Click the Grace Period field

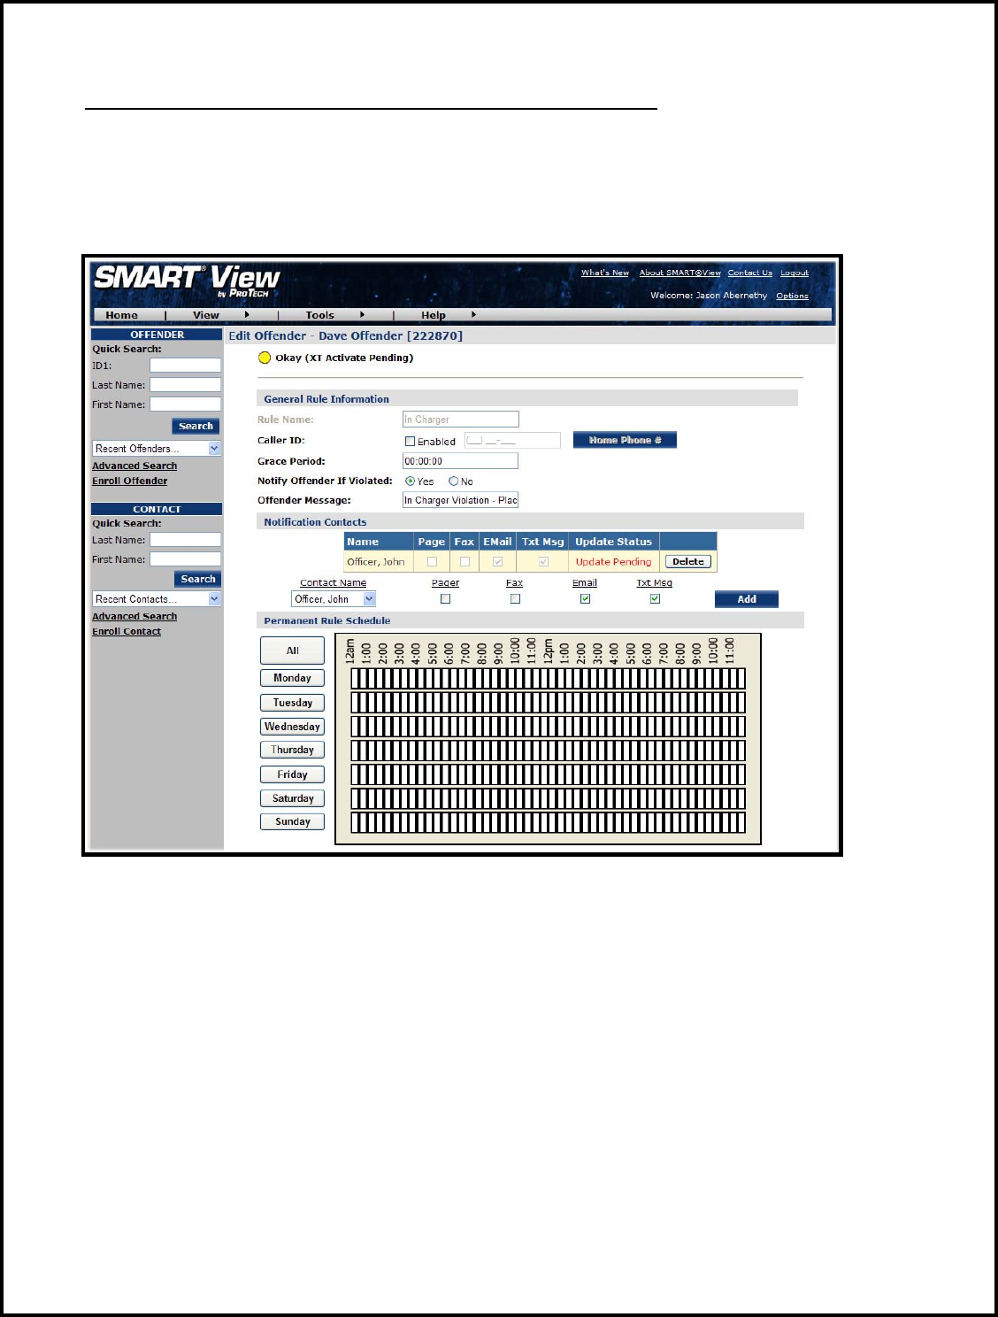click(460, 461)
